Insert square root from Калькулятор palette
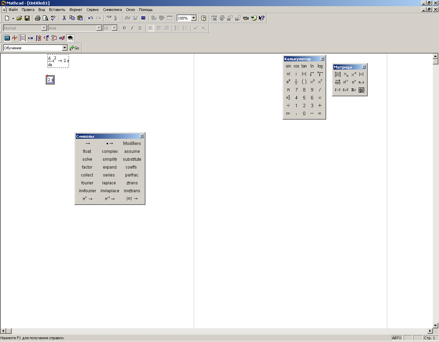Screen dimensions: 439x342 pyautogui.click(x=312, y=74)
